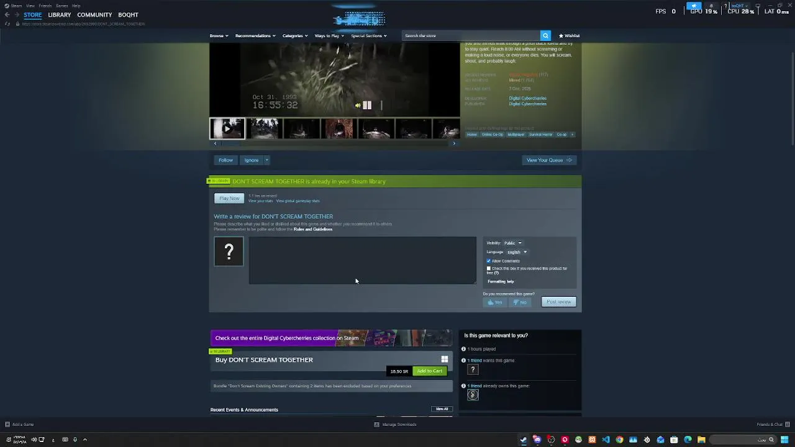Open the Wishlist link
This screenshot has height=447, width=795.
(x=569, y=35)
